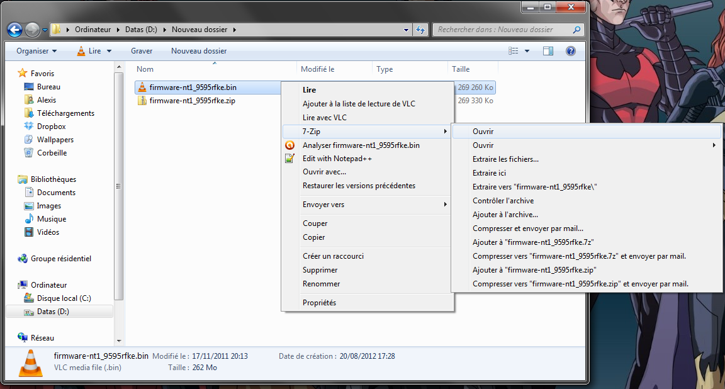Open the Organiser dropdown menu
The height and width of the screenshot is (389, 725).
click(37, 51)
